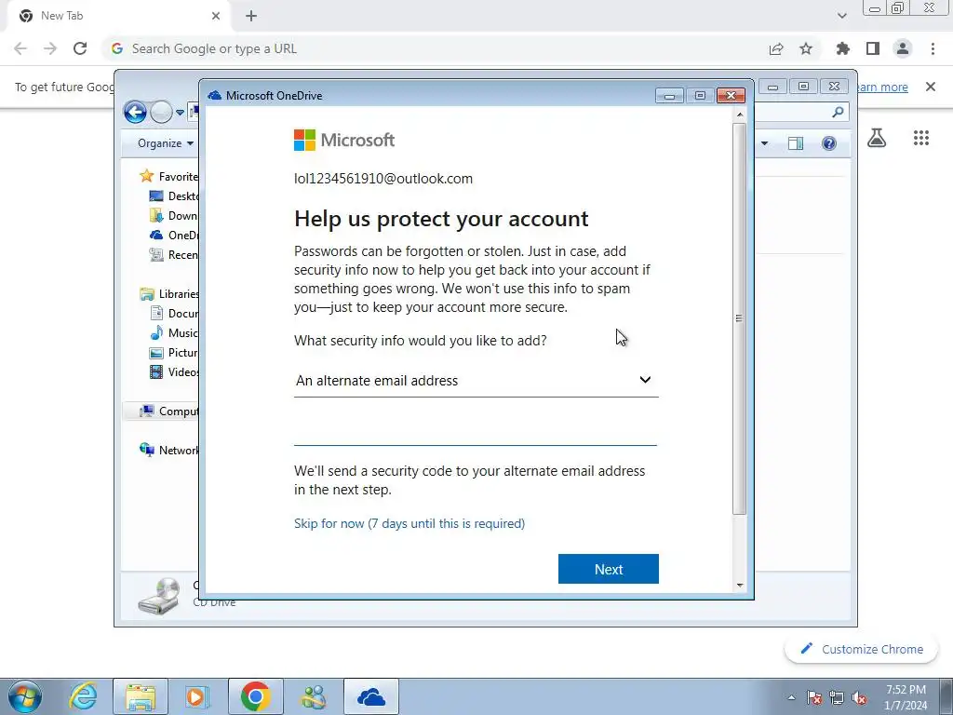
Task: Click the people icon on the taskbar
Action: pyautogui.click(x=314, y=696)
